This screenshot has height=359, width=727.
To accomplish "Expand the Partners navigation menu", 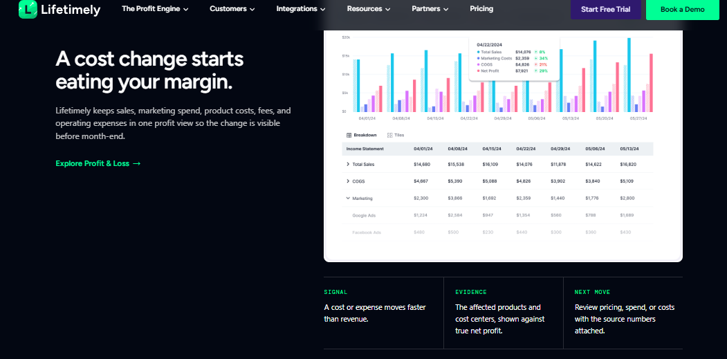I will click(430, 9).
